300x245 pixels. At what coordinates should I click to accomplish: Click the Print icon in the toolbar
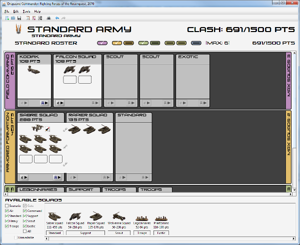coord(48,18)
